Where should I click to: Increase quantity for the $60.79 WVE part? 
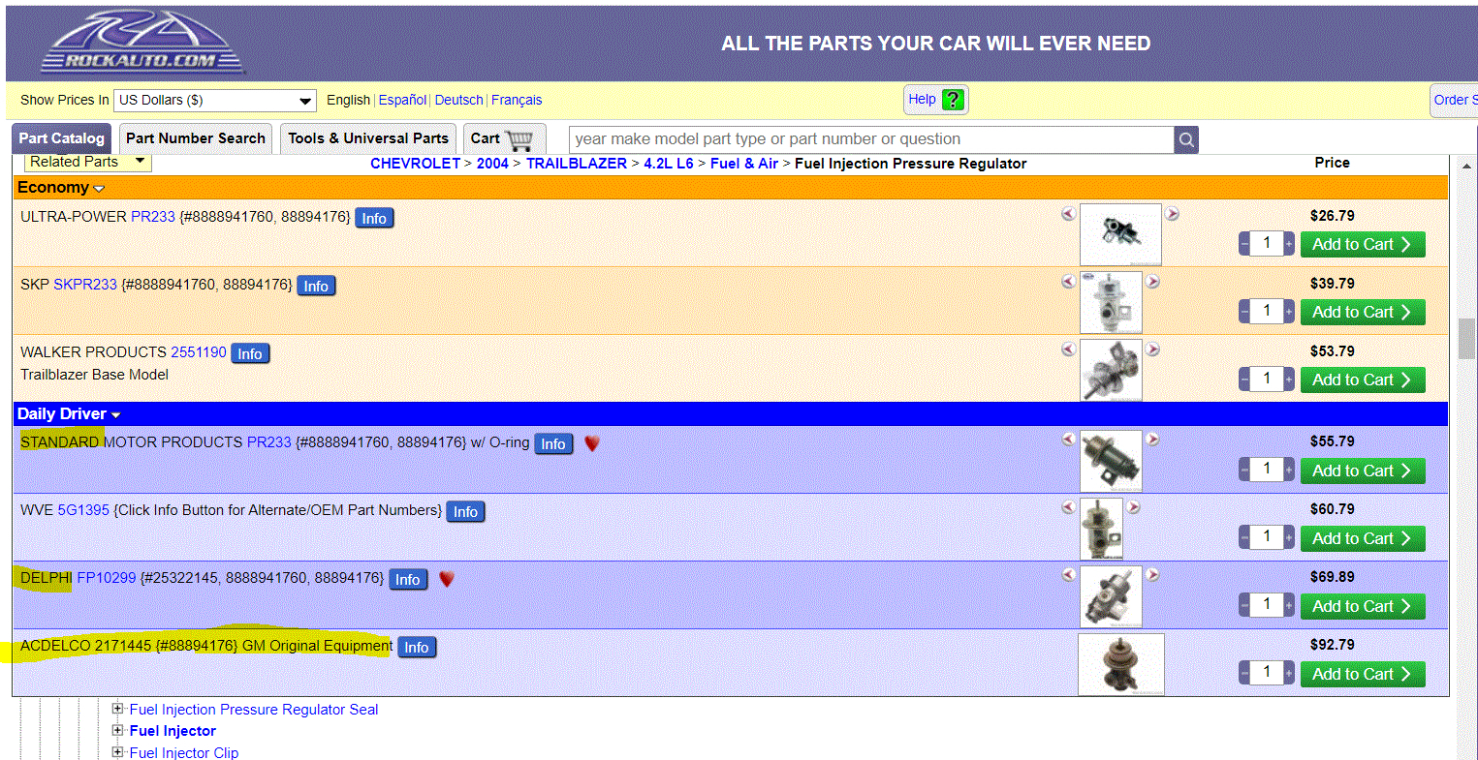pyautogui.click(x=1289, y=538)
